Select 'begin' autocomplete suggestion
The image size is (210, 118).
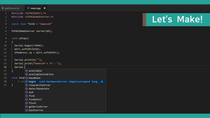(65, 82)
